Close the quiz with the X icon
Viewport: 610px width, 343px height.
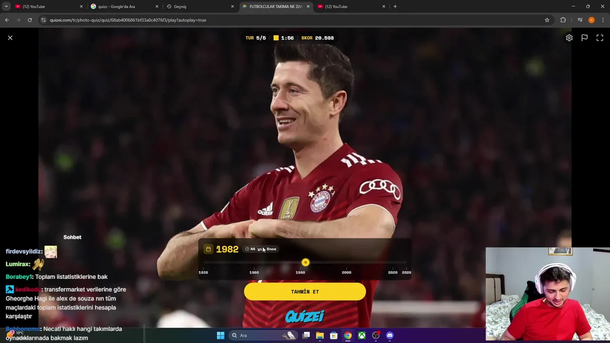click(10, 38)
